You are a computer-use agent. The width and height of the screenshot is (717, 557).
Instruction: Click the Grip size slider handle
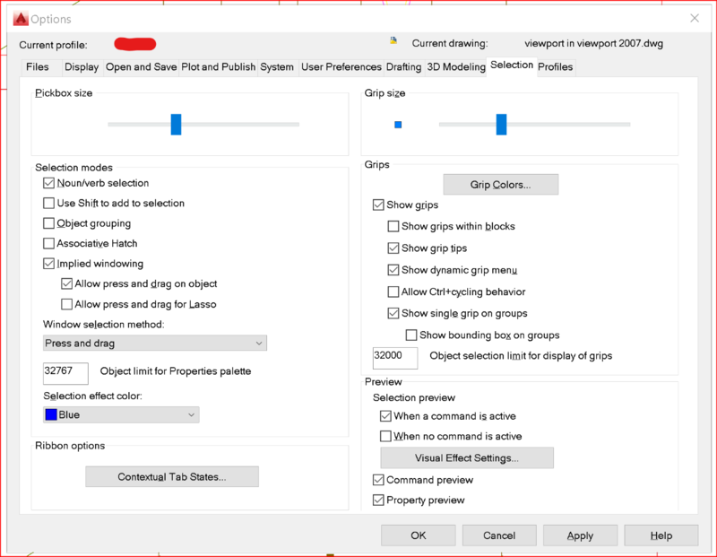pos(501,124)
